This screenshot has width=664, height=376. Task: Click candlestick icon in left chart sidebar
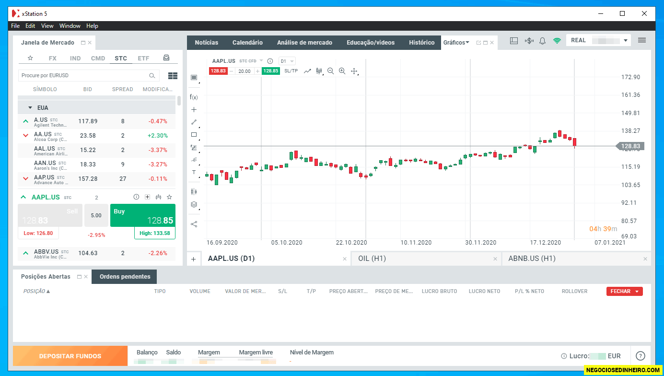(x=194, y=191)
